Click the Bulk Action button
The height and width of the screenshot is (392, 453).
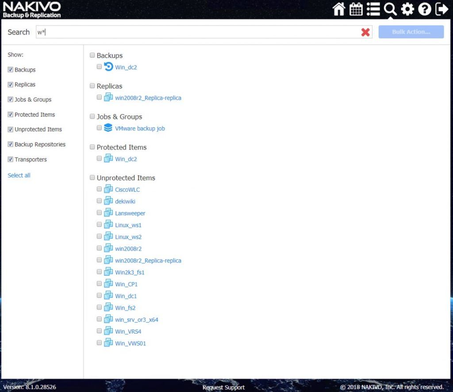click(411, 32)
